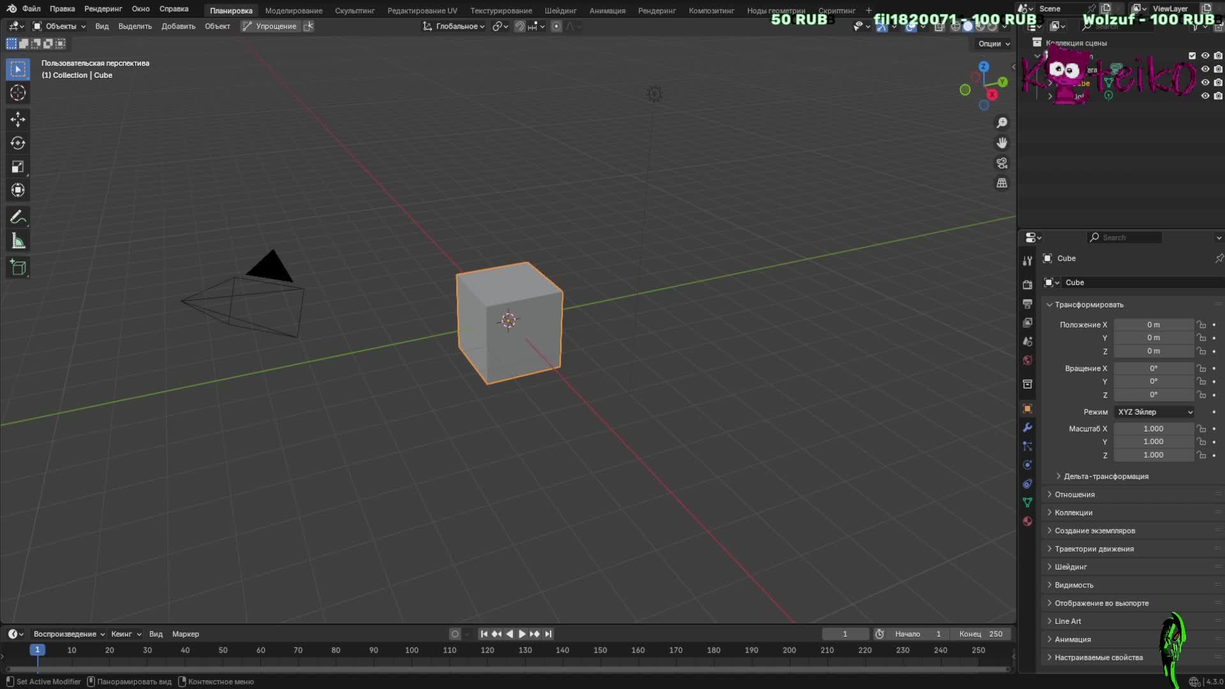Click the Опции button in viewport
The image size is (1225, 689).
993,44
